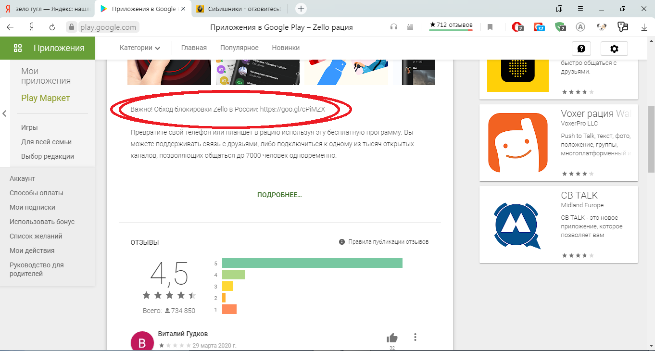The image size is (655, 351).
Task: Click the headphones read-aloud icon in address bar
Action: pos(394,27)
